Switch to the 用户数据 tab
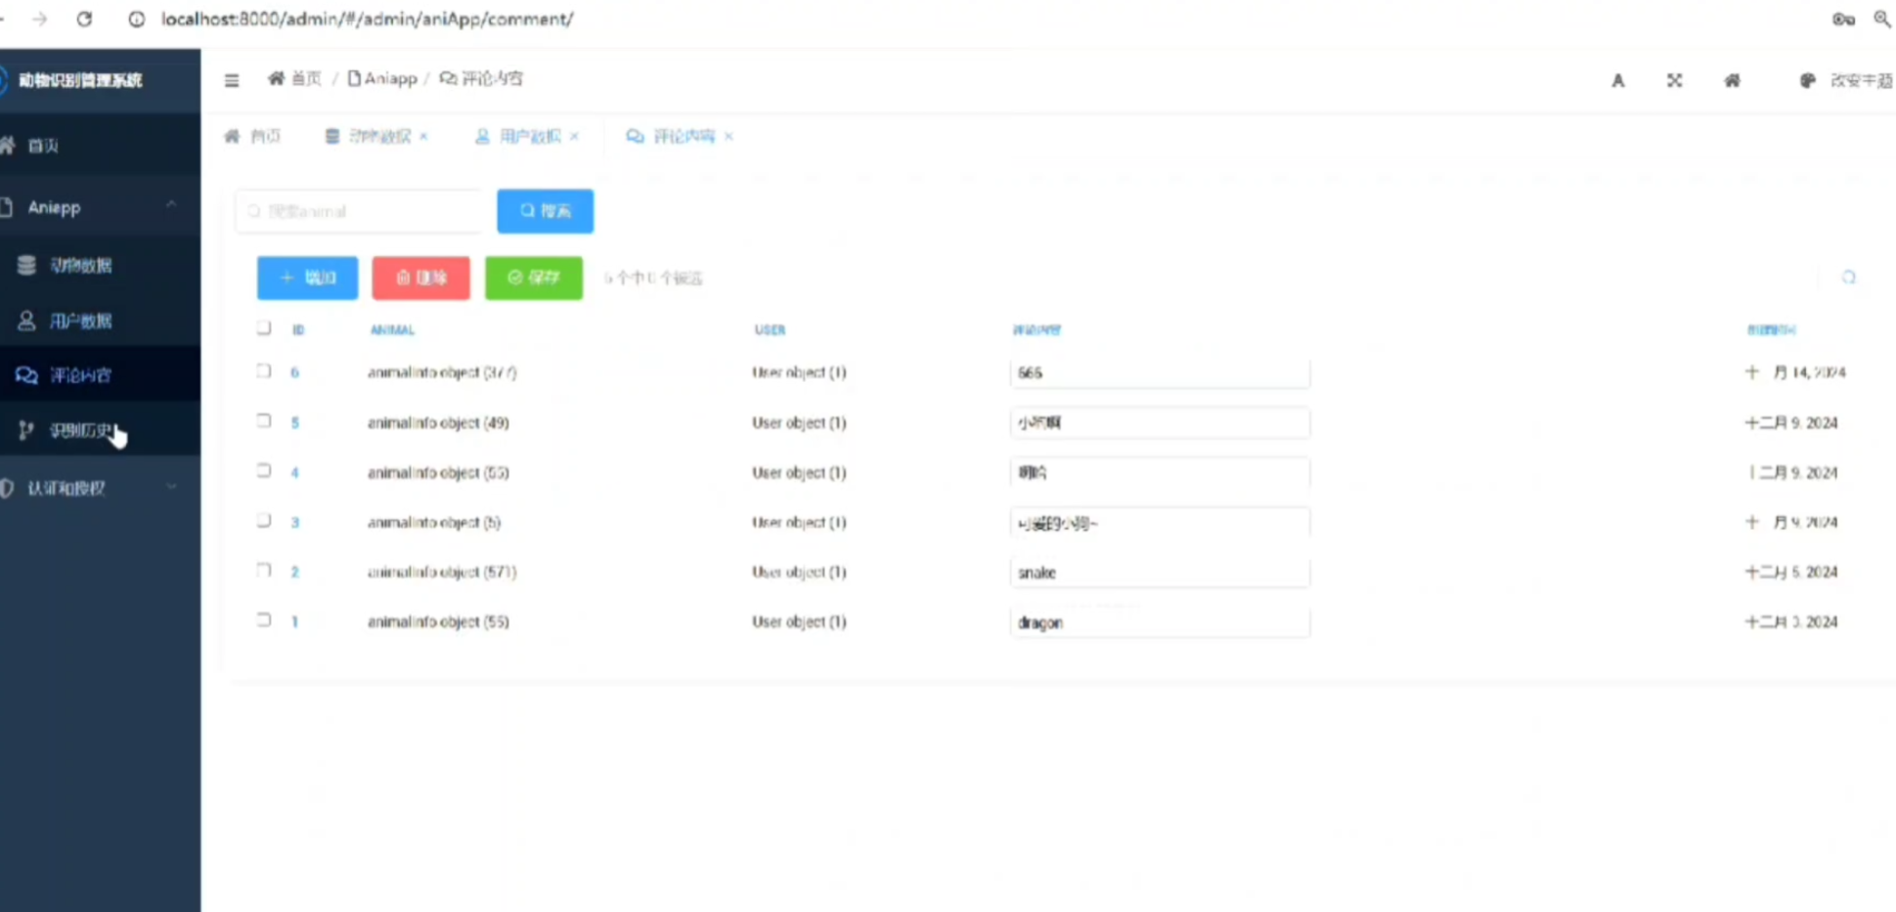1896x912 pixels. pyautogui.click(x=528, y=137)
